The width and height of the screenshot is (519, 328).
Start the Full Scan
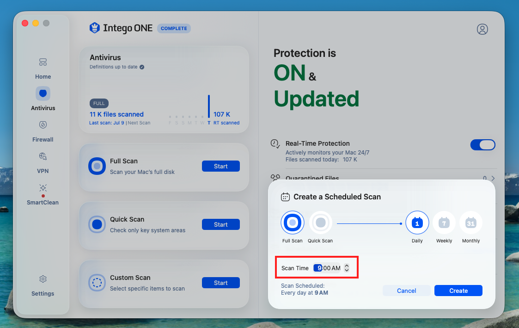221,166
